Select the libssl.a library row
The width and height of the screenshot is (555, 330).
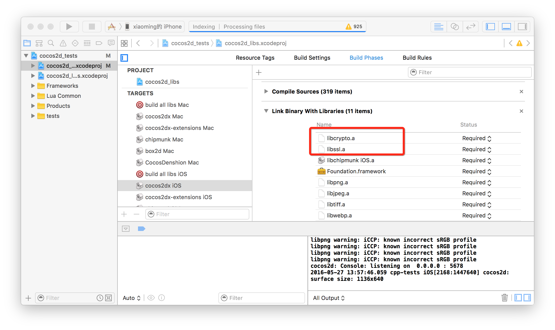point(336,149)
